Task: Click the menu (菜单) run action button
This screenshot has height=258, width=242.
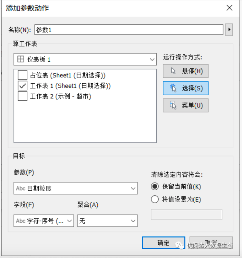Action: 185,105
